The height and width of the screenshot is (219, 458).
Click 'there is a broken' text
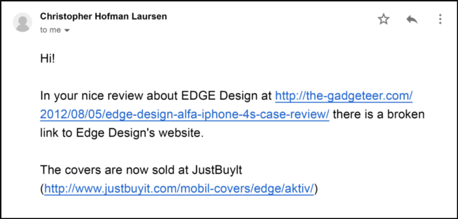click(x=378, y=114)
